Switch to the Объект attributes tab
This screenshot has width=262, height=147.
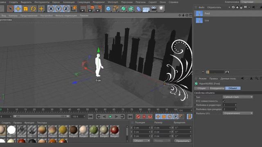[x=233, y=88]
